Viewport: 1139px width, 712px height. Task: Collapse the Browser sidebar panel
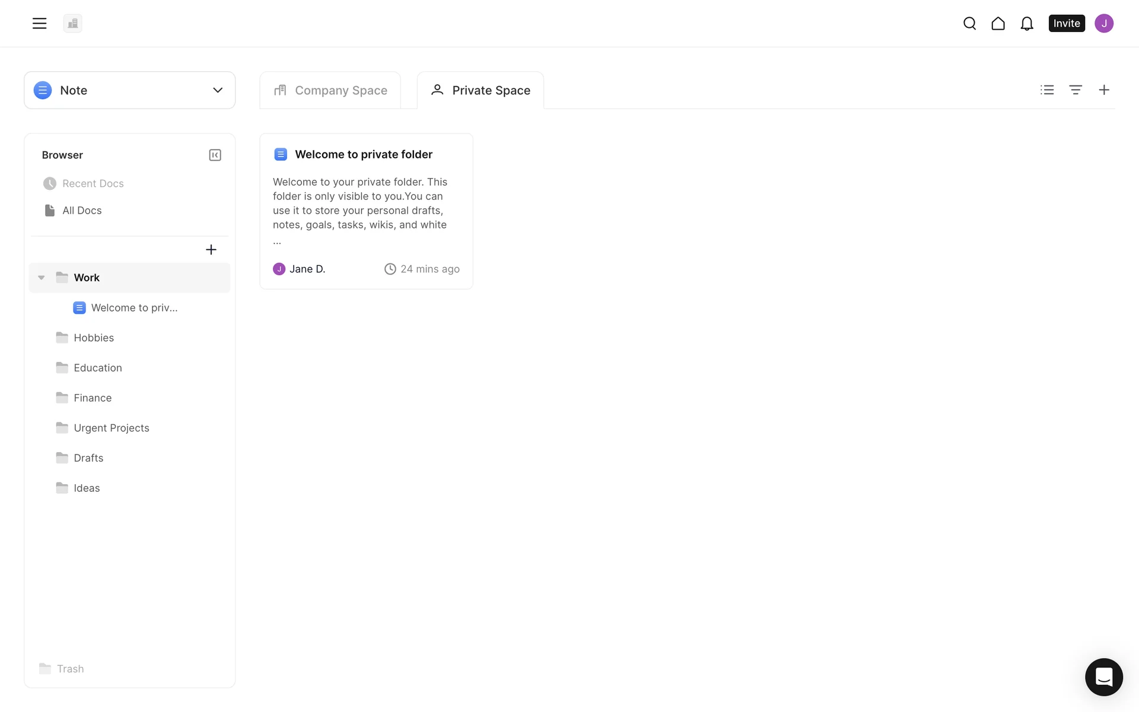[215, 155]
